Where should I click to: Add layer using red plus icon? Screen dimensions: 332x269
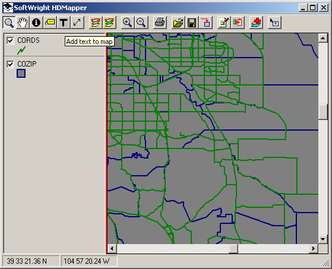[256, 23]
